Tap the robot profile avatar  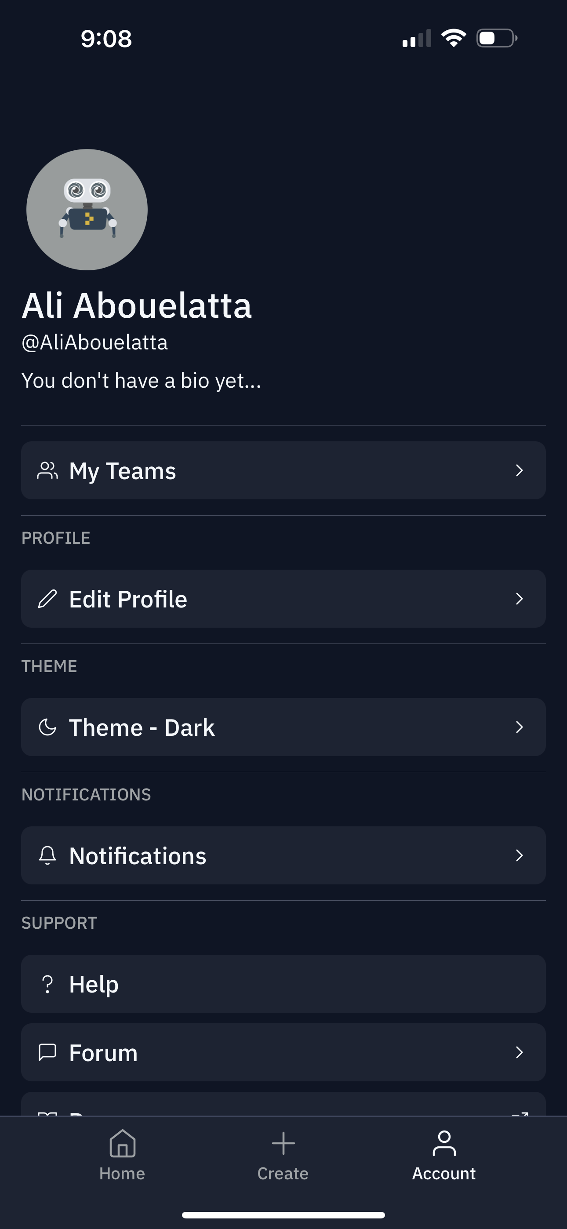tap(87, 209)
